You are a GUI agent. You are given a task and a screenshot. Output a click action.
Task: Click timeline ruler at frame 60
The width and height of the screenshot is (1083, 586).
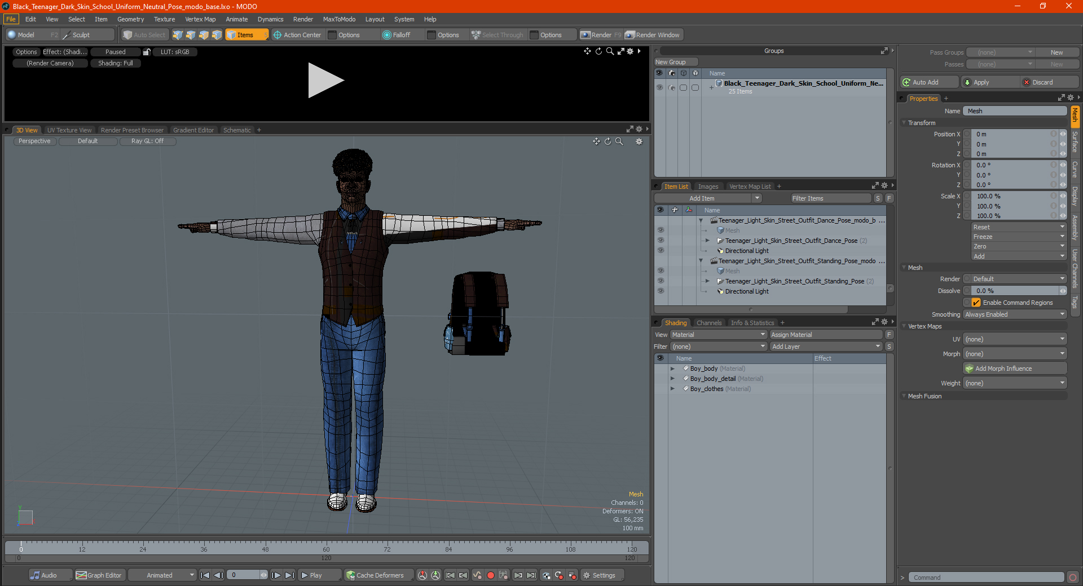326,547
